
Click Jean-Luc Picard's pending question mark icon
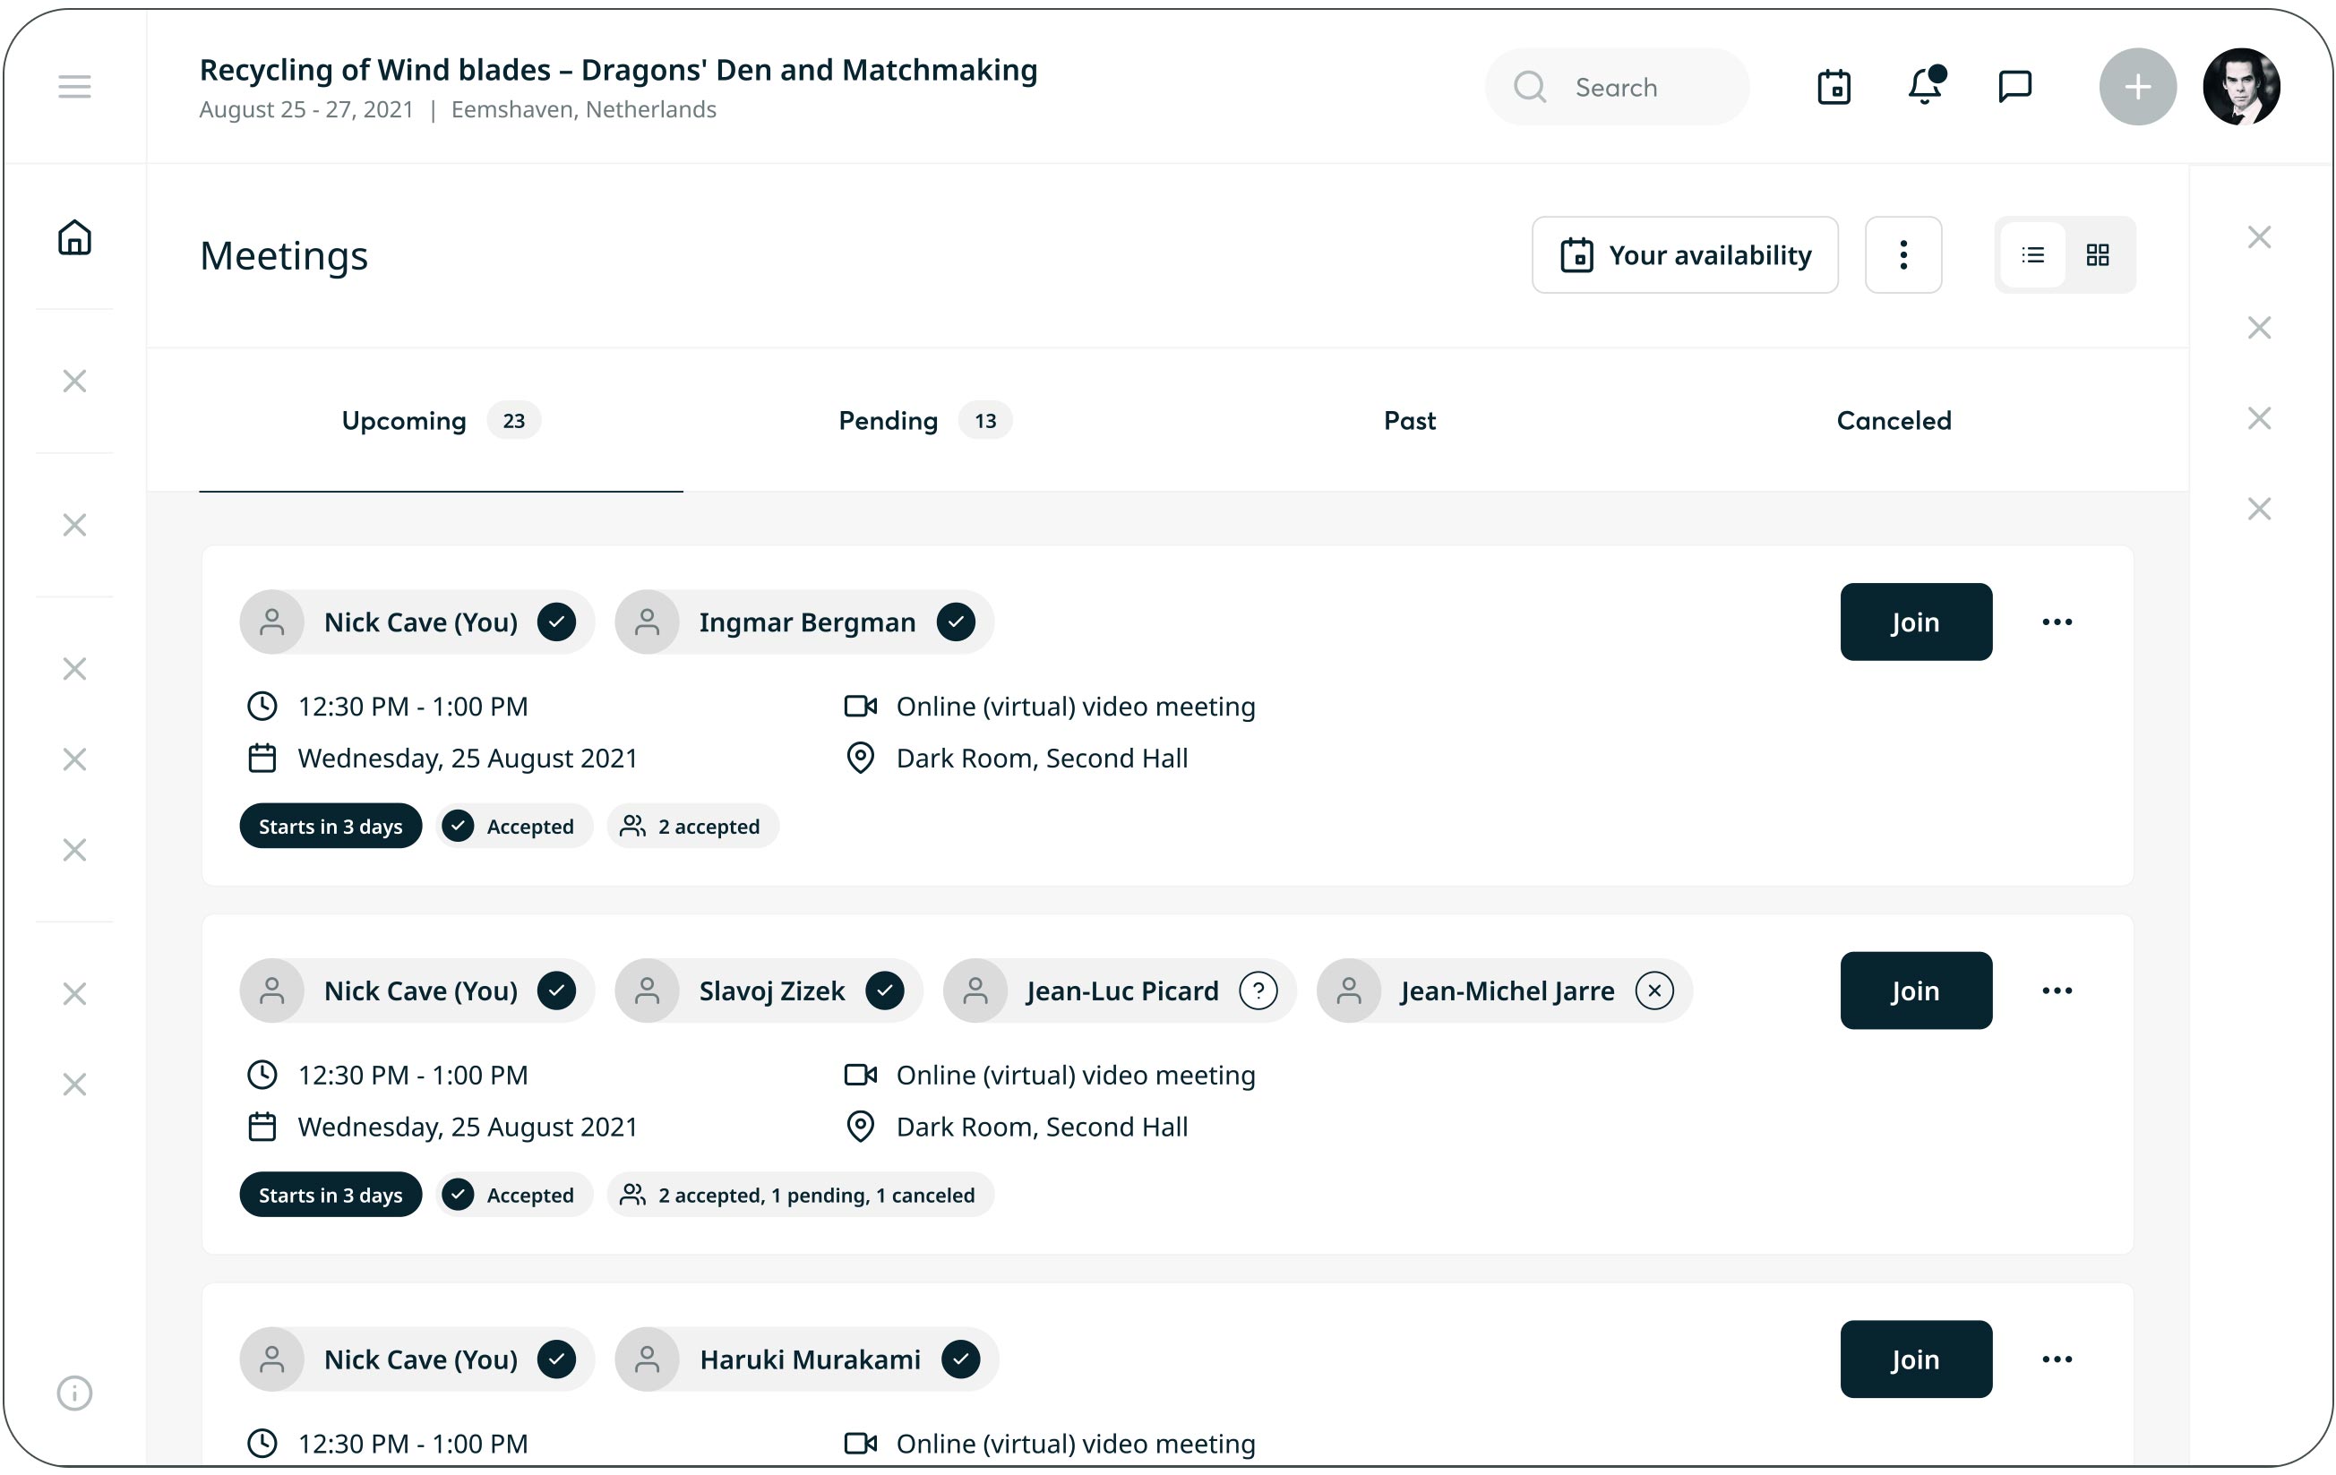click(x=1258, y=991)
